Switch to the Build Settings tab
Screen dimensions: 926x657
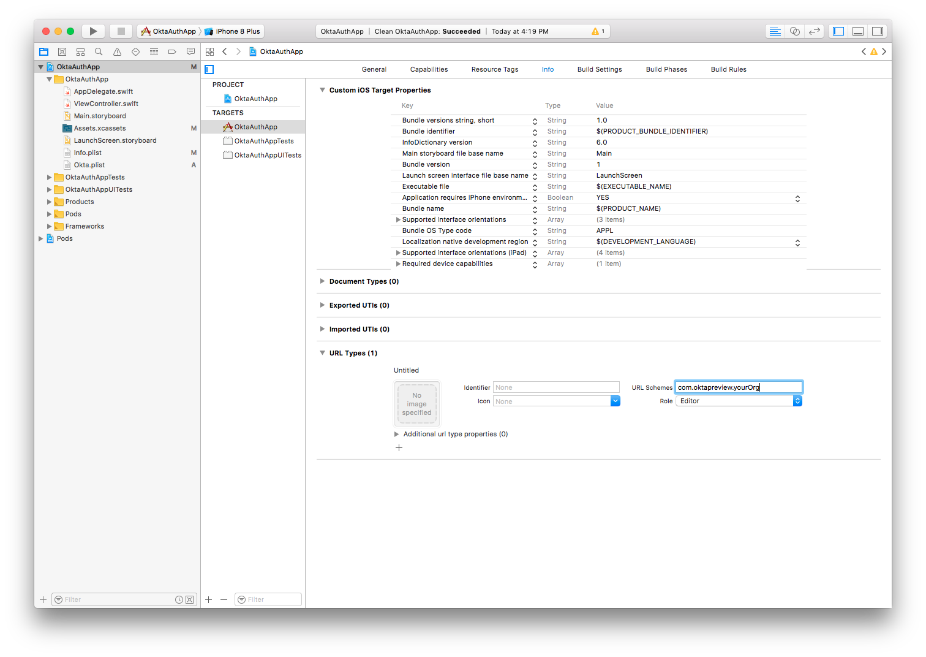[599, 69]
